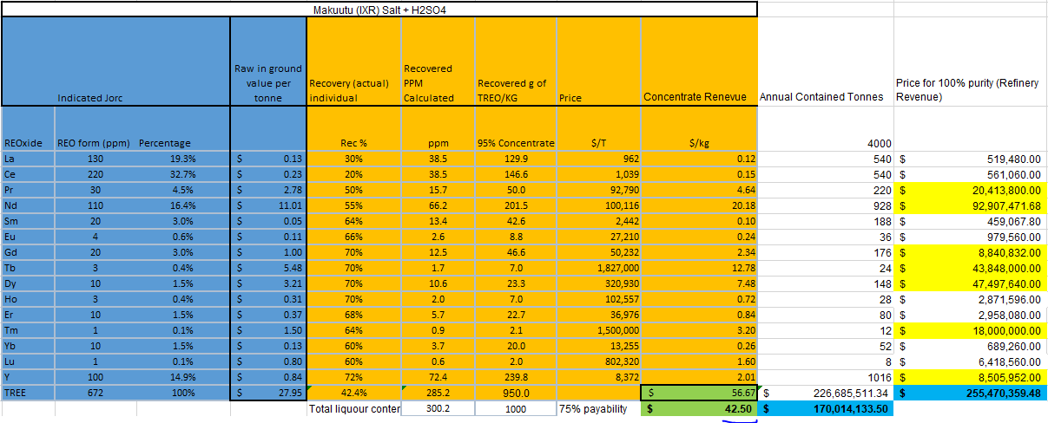The image size is (1048, 423).
Task: Click the total liquor value 300.2
Action: (438, 409)
